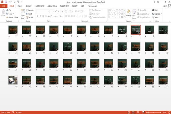This screenshot has width=171, height=114.
Task: Open the Shape Outline dropdown
Action: [x=144, y=14]
